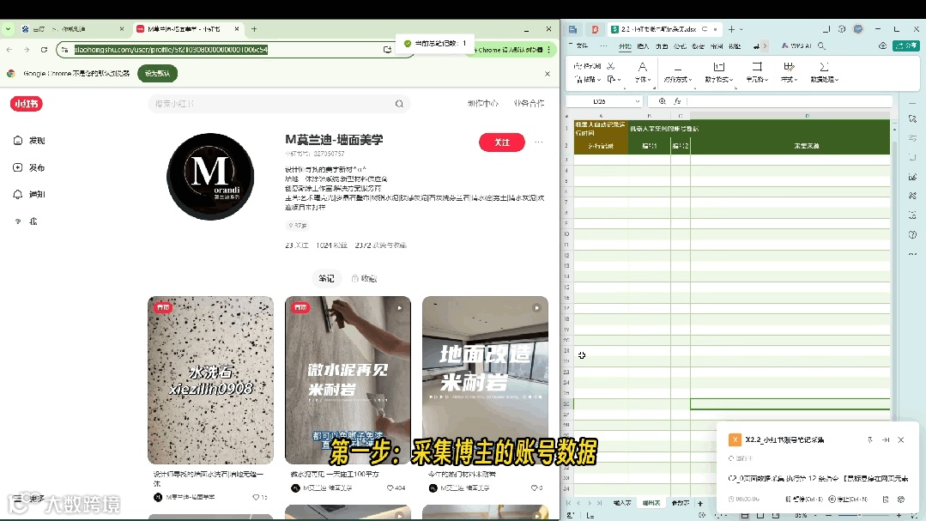Click the WPS Share (分享) button

(906, 45)
